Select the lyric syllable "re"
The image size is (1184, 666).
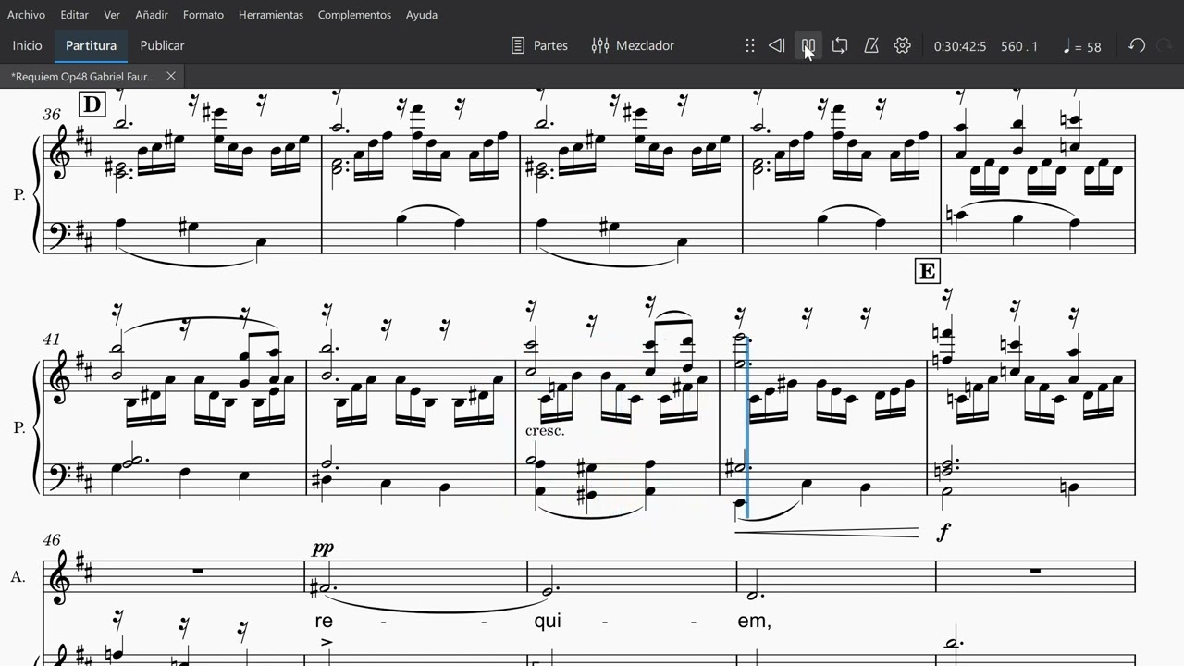(x=324, y=621)
